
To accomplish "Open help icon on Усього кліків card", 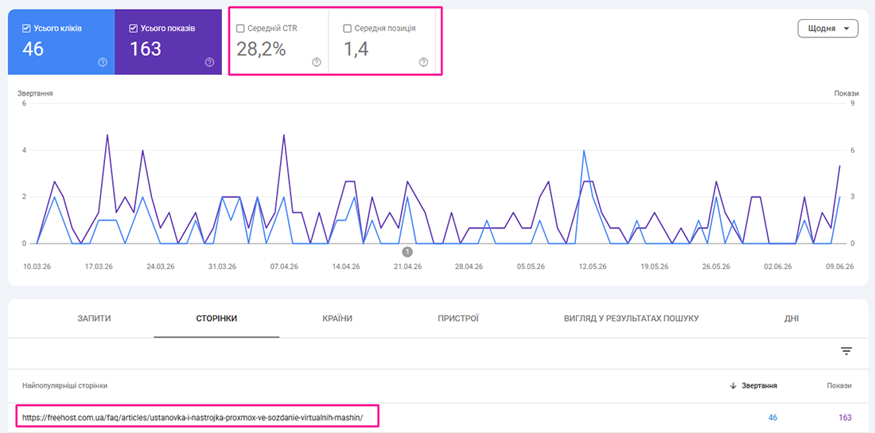I will (x=102, y=62).
